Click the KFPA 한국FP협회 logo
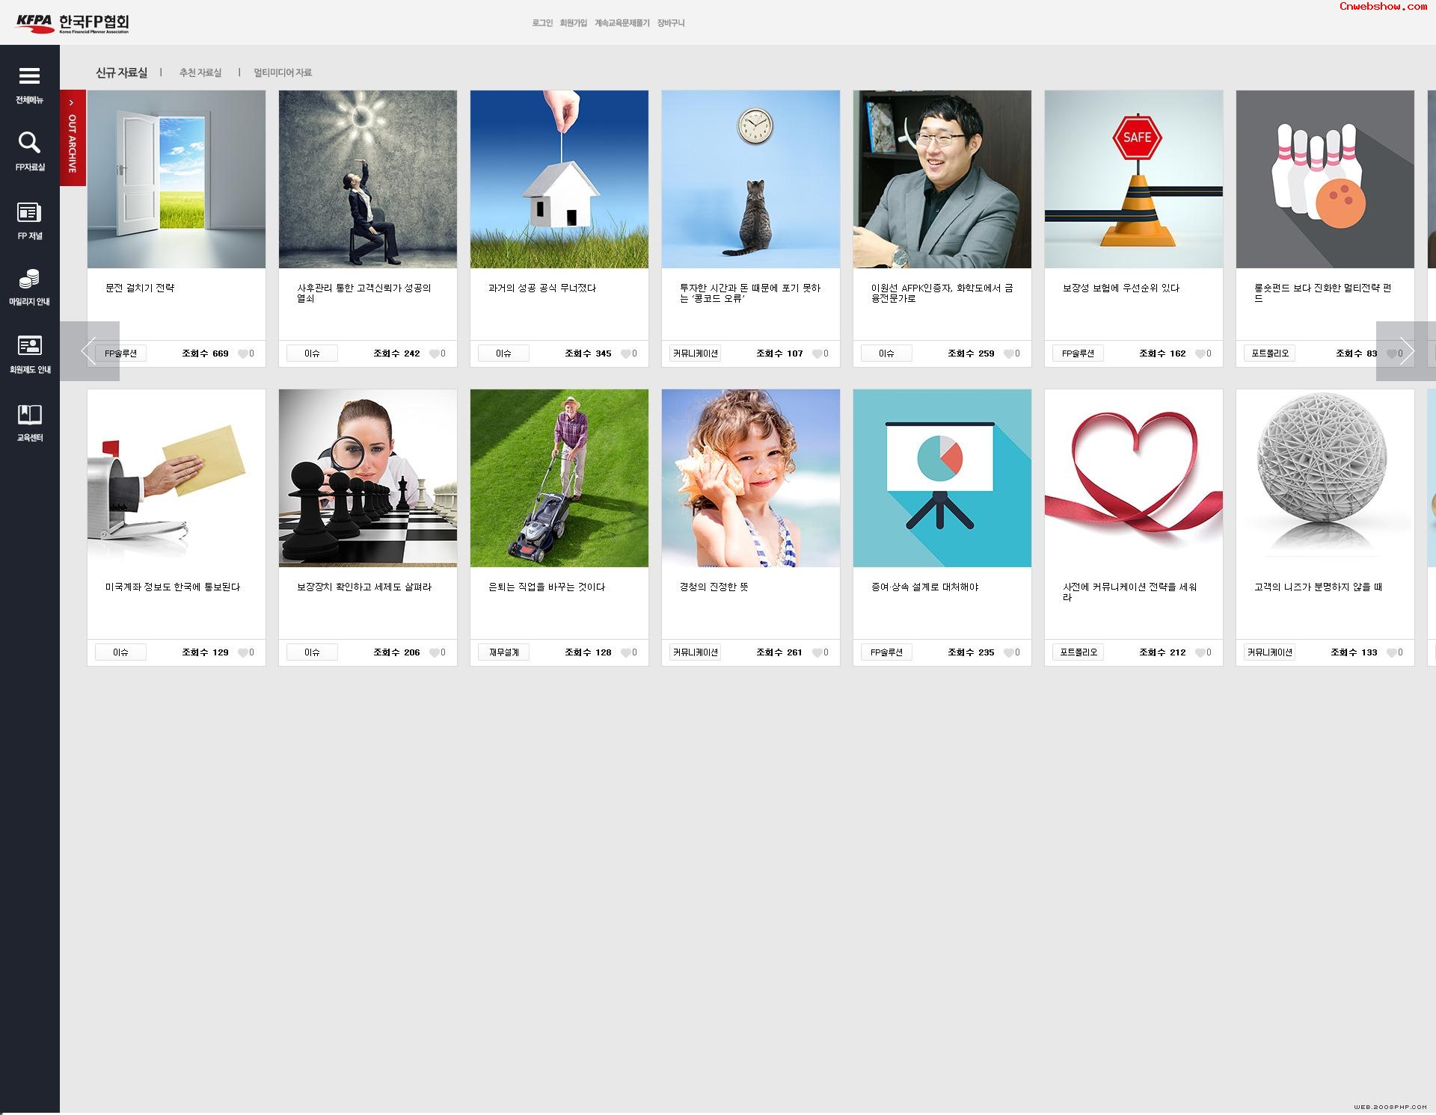This screenshot has height=1115, width=1436. click(73, 23)
